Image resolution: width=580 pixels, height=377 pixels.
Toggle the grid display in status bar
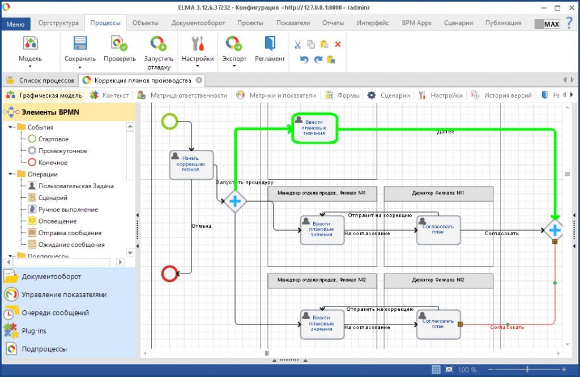[436, 369]
